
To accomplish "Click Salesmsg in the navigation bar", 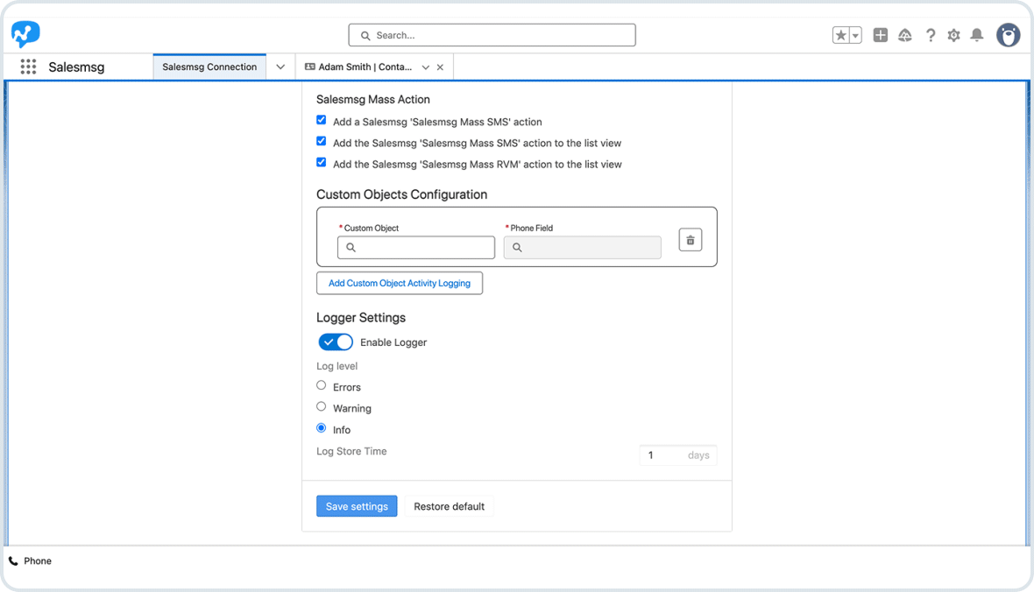I will point(77,67).
